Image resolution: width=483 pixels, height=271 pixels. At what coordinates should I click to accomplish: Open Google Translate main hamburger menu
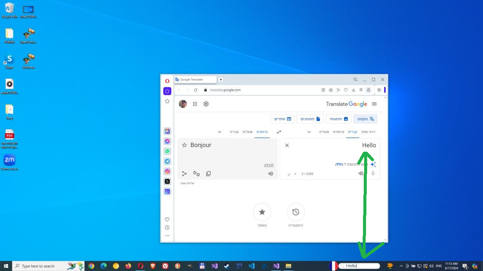[x=374, y=104]
